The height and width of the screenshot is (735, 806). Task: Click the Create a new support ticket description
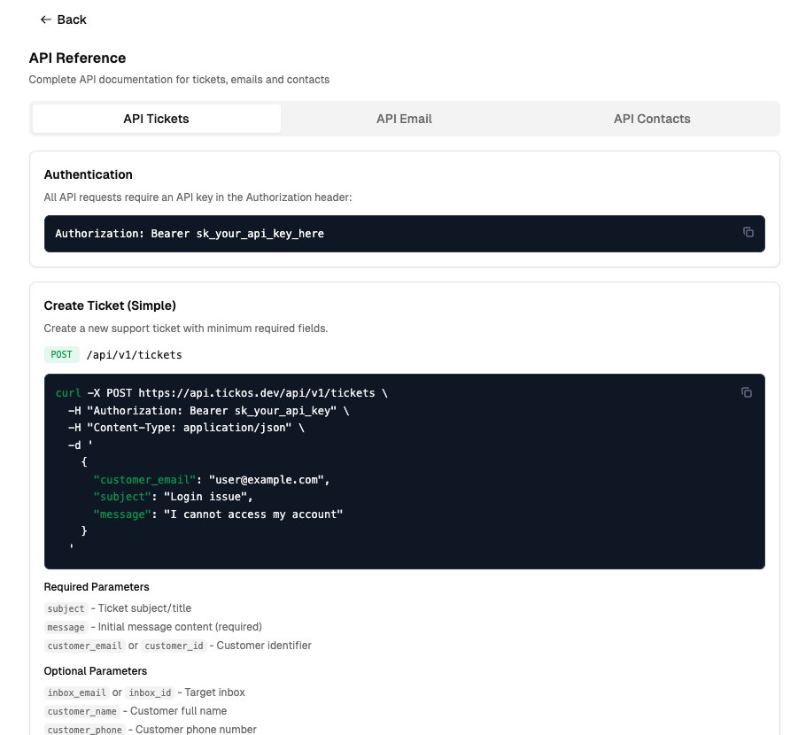click(186, 329)
